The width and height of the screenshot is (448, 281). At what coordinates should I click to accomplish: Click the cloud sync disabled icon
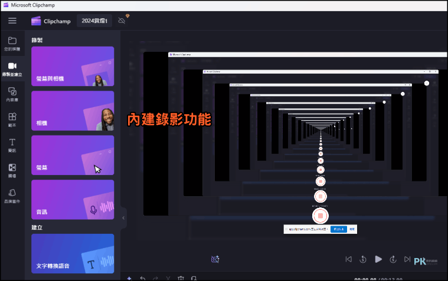point(122,21)
